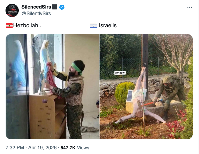Click the @ytirawi watermark label
The width and height of the screenshot is (199, 154).
pyautogui.click(x=120, y=73)
